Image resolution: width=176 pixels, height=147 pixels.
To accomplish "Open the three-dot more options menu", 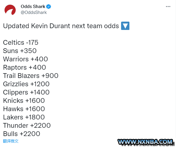I will pyautogui.click(x=168, y=7).
